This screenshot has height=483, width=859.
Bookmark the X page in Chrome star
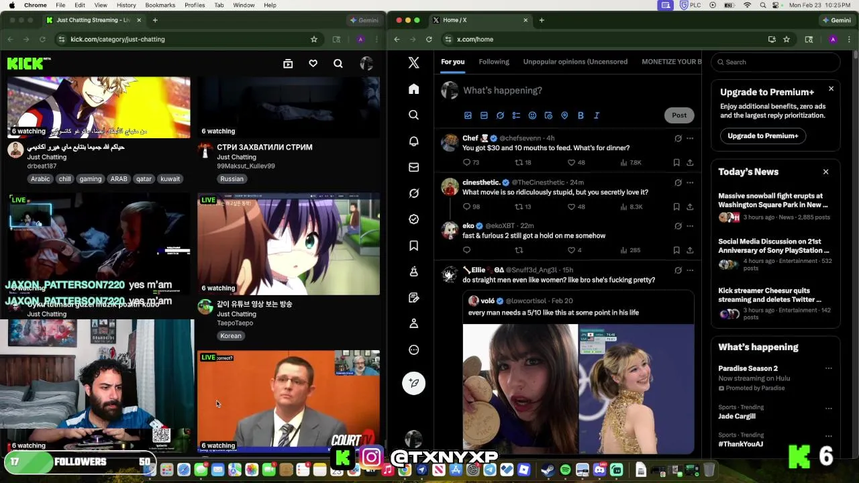click(x=787, y=40)
